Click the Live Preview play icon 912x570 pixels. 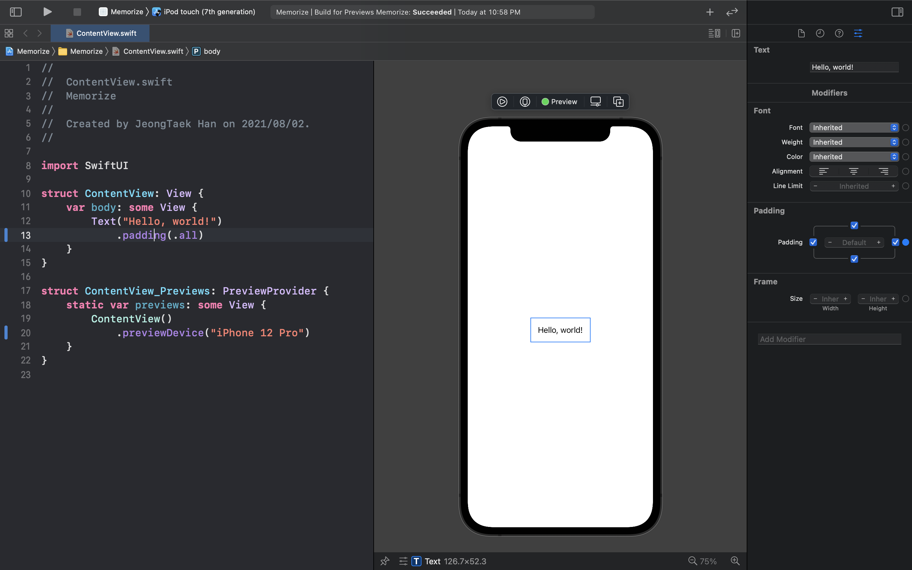pos(502,102)
